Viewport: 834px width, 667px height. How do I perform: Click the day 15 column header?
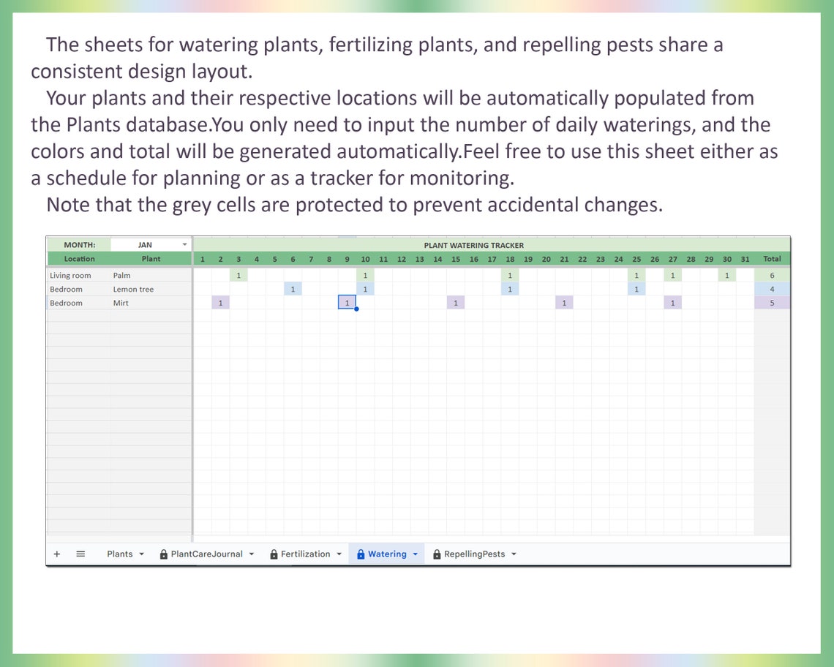(x=456, y=259)
